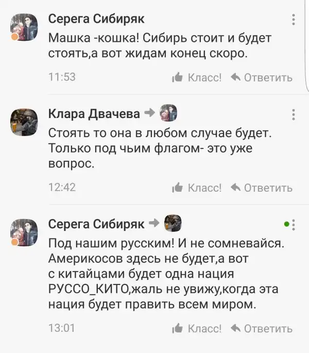Open three-dot menu on Клара Двачева comment
Screen dimensions: 309x353
pos(294,114)
